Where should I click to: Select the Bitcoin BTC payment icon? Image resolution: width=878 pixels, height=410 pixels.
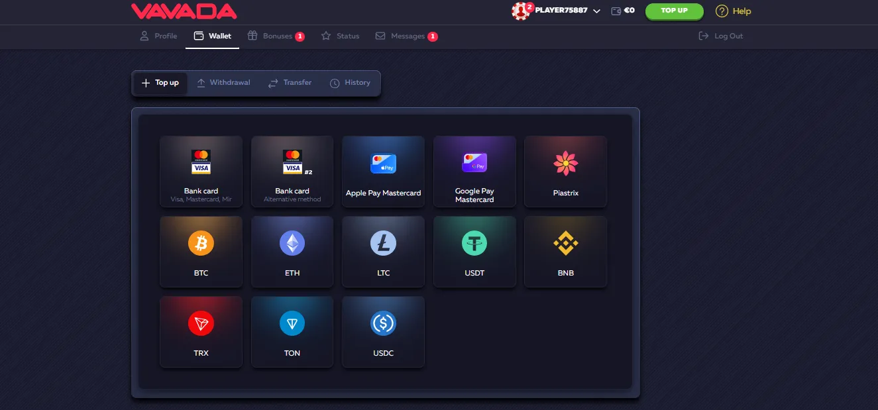coord(201,244)
